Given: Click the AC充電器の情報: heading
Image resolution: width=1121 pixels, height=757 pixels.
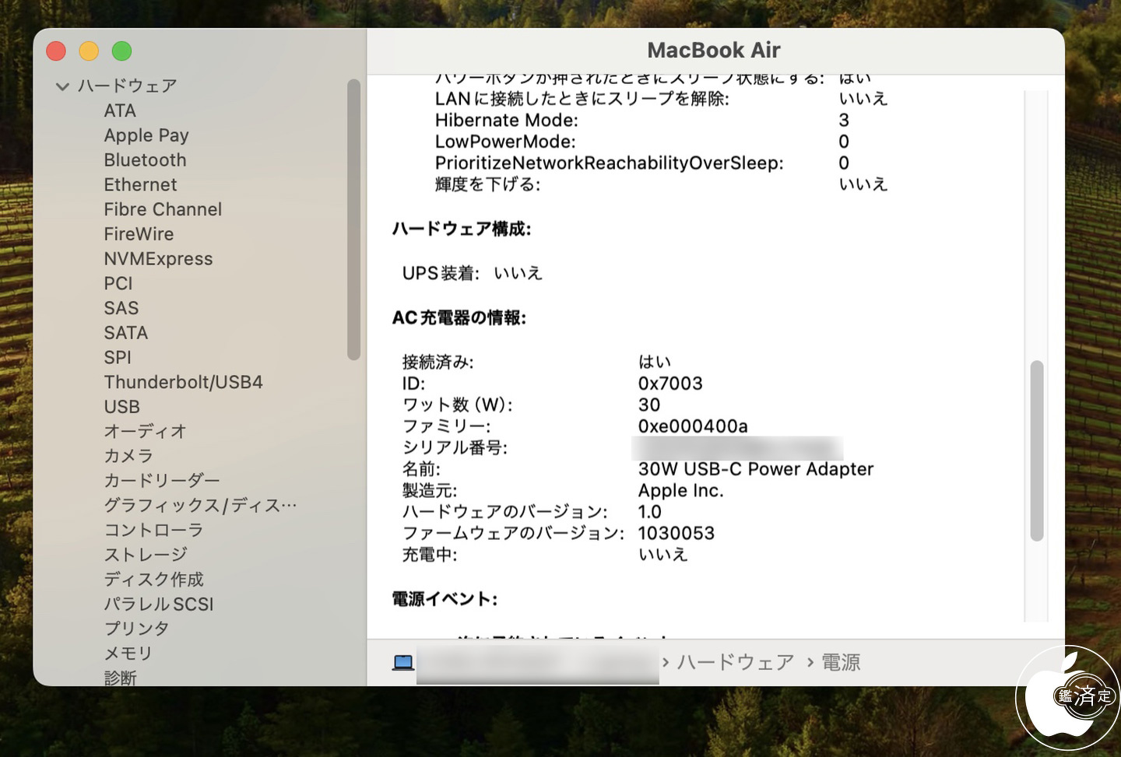Looking at the screenshot, I should tap(459, 318).
